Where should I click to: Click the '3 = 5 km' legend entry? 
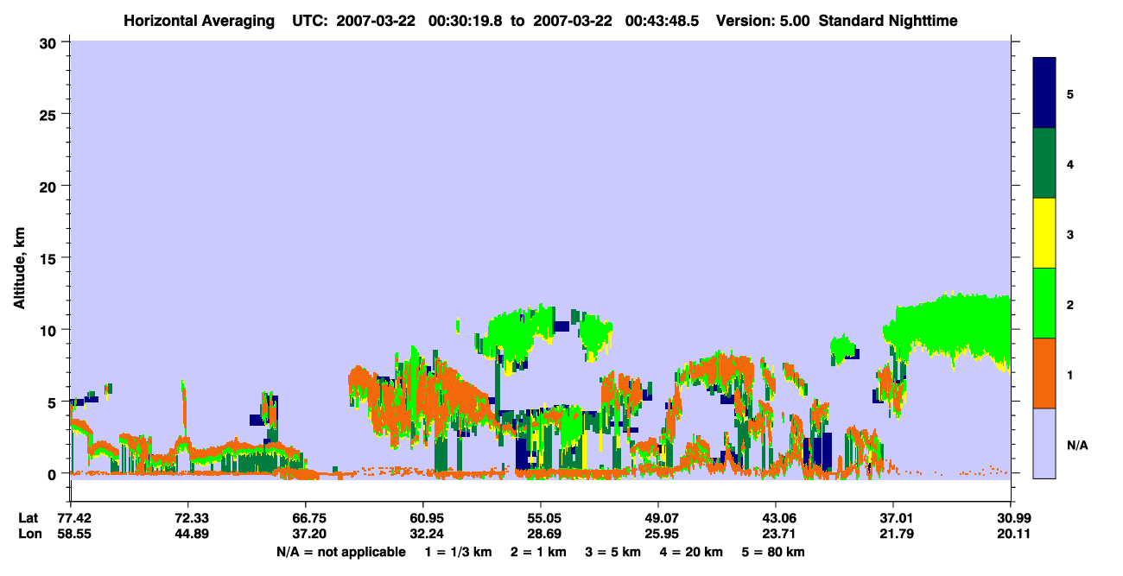(x=615, y=552)
